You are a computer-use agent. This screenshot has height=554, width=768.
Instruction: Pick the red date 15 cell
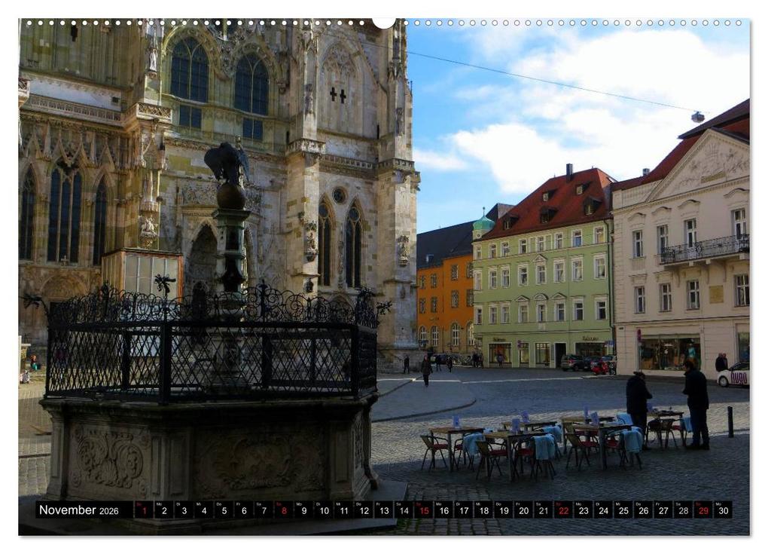424,510
